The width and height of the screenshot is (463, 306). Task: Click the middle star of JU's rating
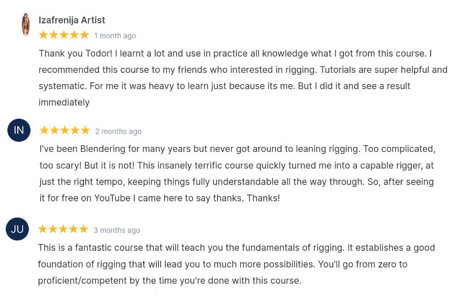click(63, 229)
